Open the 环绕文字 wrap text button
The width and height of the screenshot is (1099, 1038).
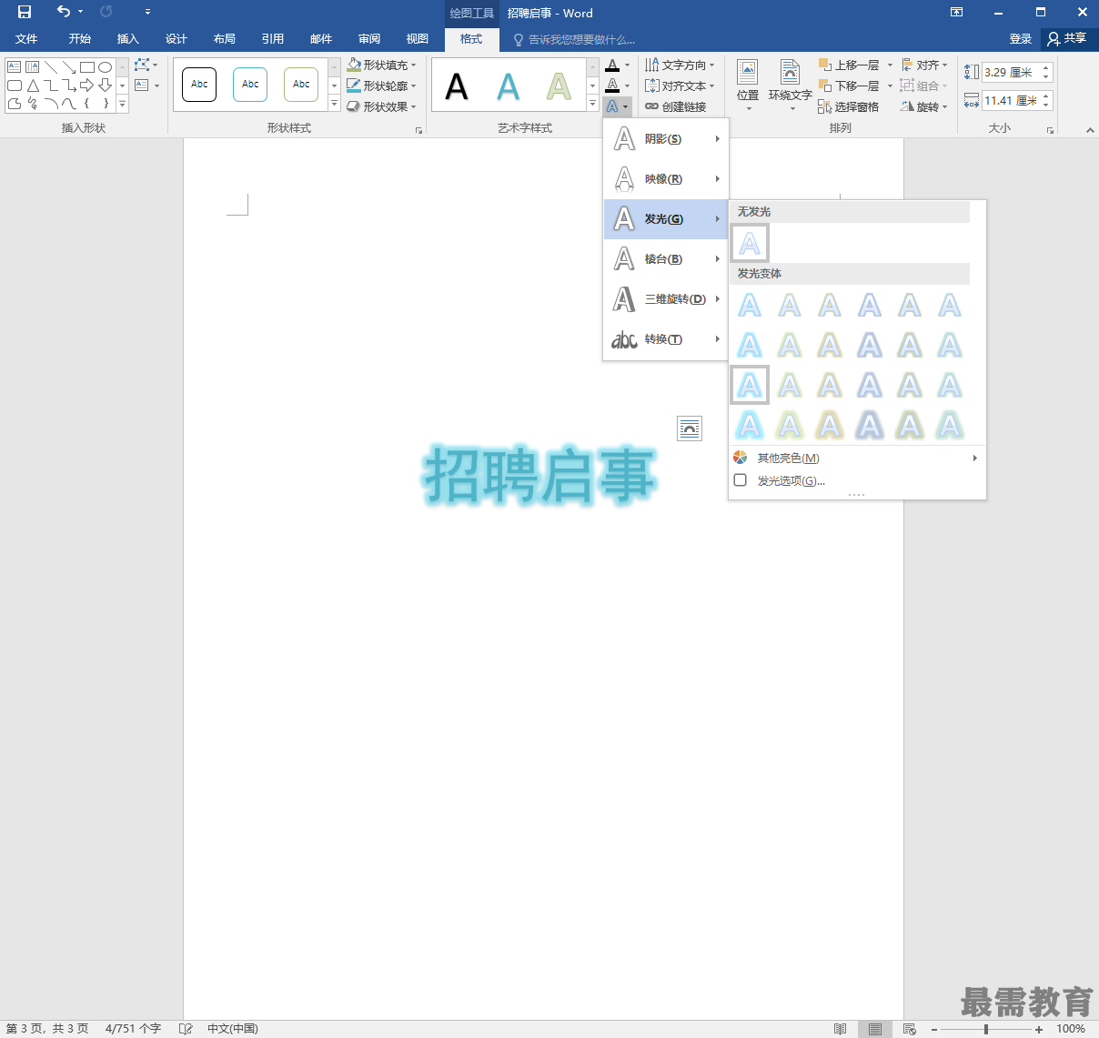[x=791, y=86]
